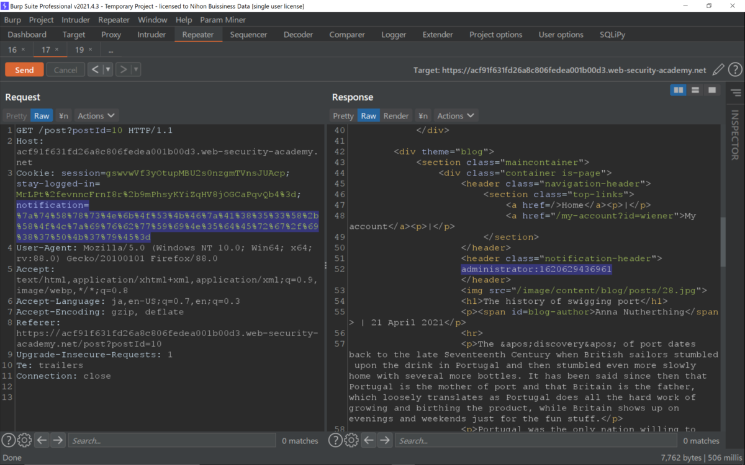Open the Burp menu
The width and height of the screenshot is (745, 465).
(12, 20)
